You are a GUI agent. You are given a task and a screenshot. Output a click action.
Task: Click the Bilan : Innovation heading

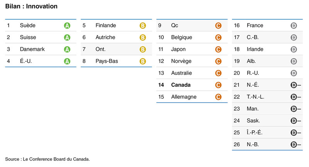tap(31, 7)
